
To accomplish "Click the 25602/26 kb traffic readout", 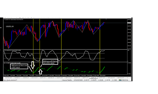I will [x=125, y=80].
